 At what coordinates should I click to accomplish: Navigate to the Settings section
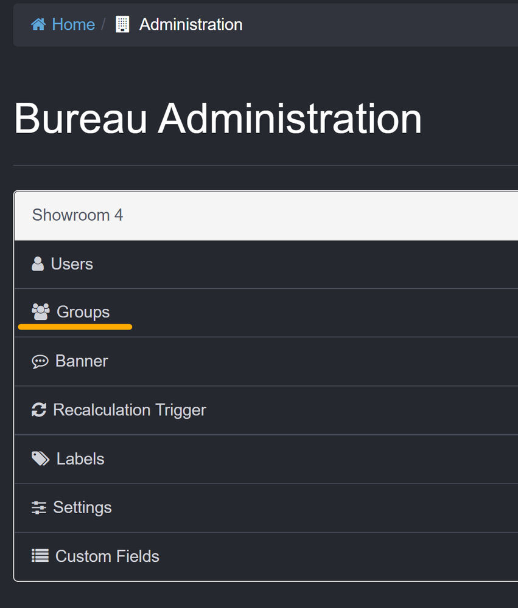point(83,506)
